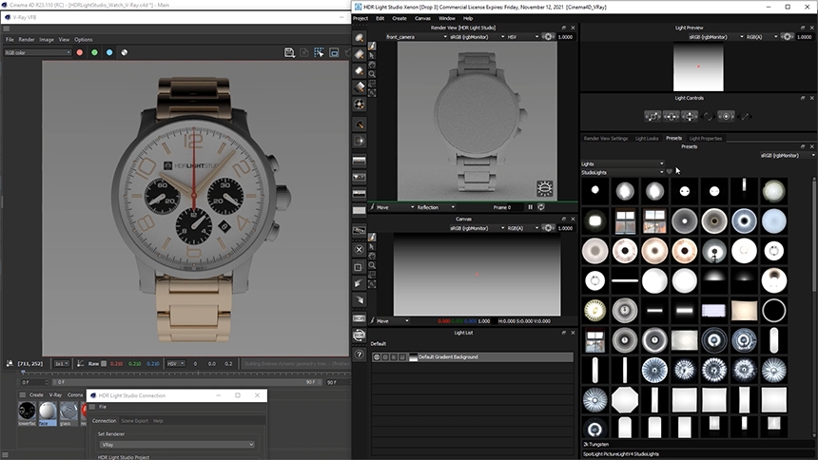Click the third Light Controls button

(x=690, y=116)
